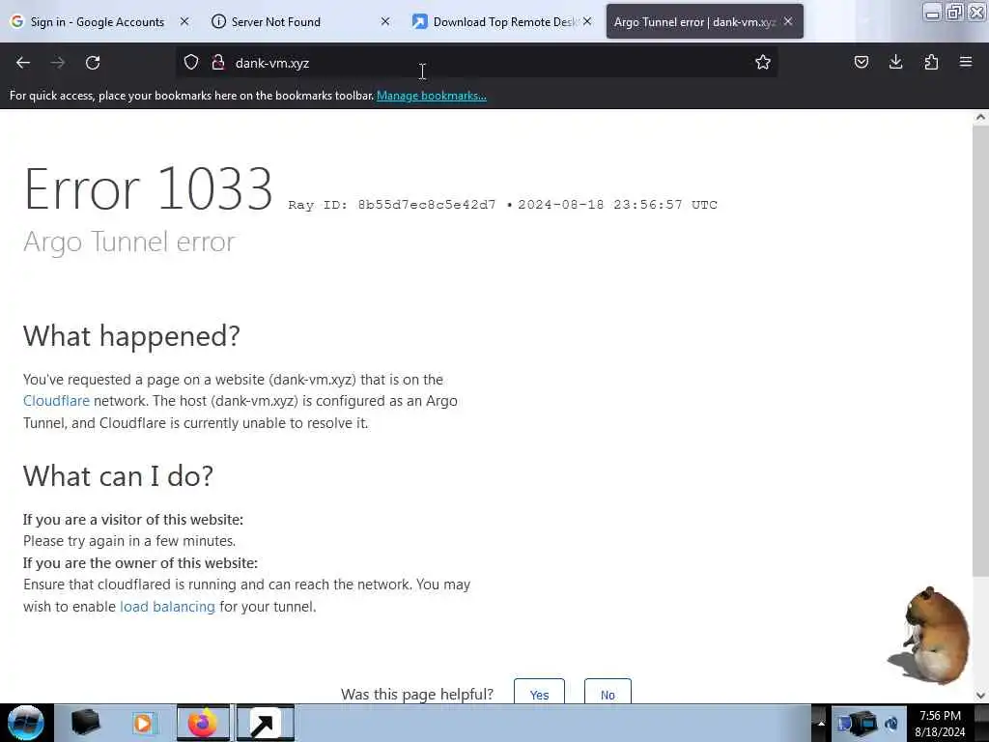Open the load balancing link
This screenshot has height=742, width=989.
tap(167, 607)
